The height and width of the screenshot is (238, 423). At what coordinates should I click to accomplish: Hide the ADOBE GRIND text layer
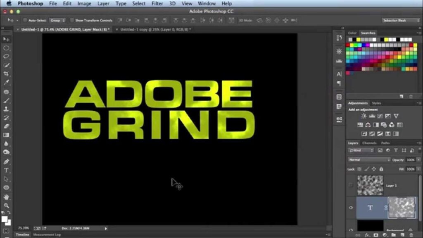351,208
